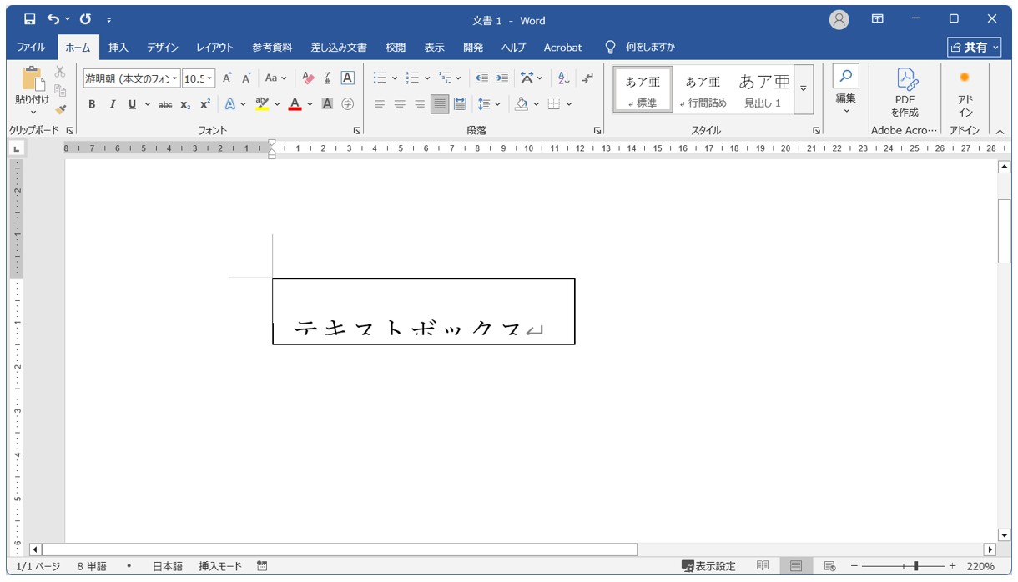Toggle align right
This screenshot has width=1018, height=582.
[420, 104]
